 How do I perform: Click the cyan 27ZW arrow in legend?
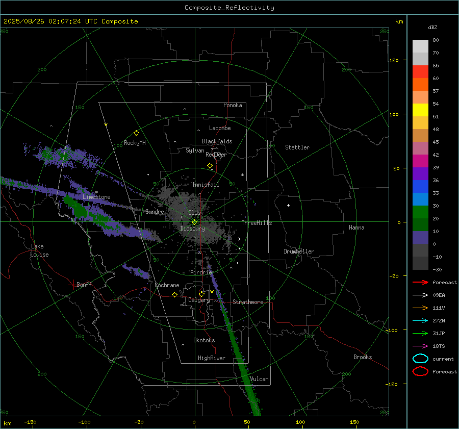point(421,321)
